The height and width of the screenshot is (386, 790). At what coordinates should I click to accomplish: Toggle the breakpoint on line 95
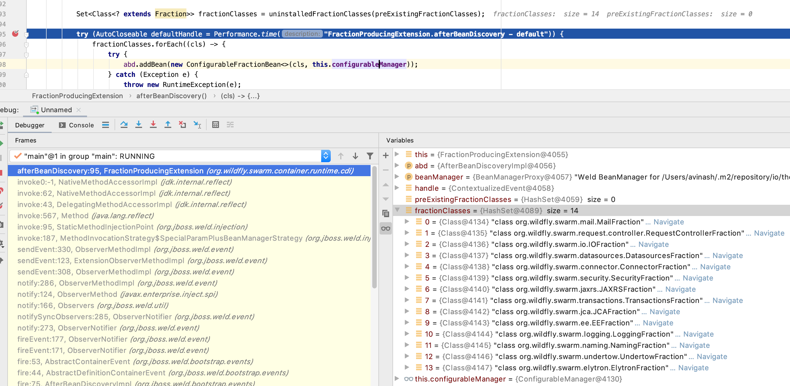coord(15,33)
